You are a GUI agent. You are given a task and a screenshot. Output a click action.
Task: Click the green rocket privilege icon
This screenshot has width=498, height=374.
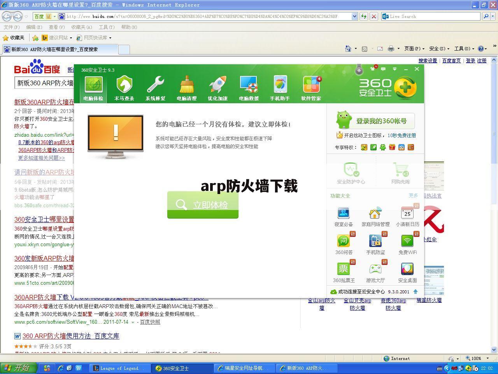(373, 147)
